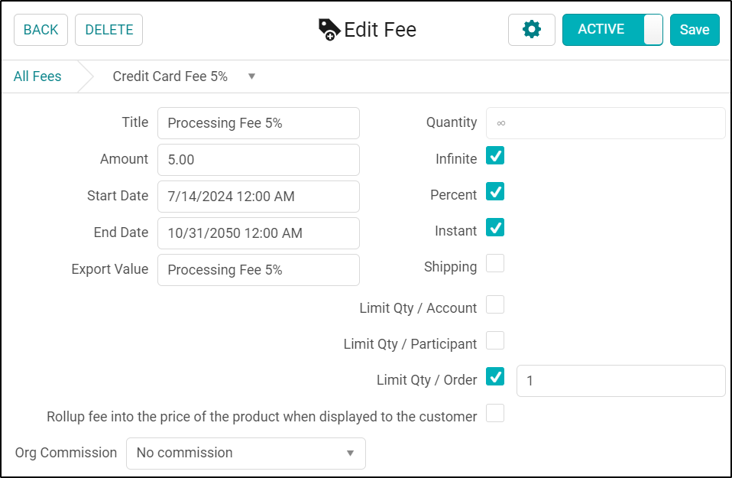Navigate back using the BACK button
The height and width of the screenshot is (478, 732).
click(x=40, y=29)
